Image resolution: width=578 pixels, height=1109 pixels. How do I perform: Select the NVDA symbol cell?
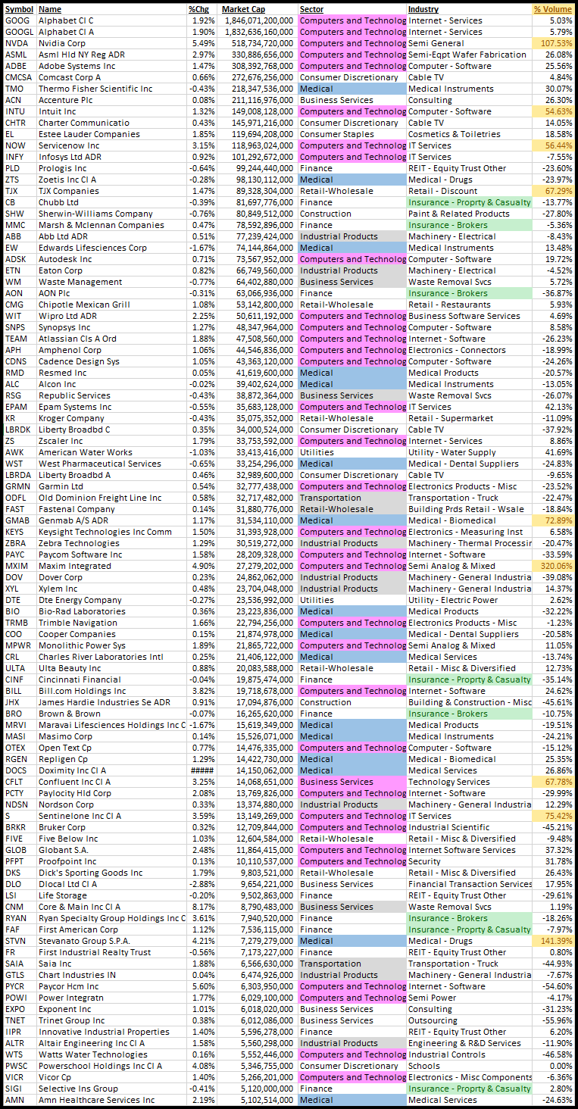click(x=20, y=43)
